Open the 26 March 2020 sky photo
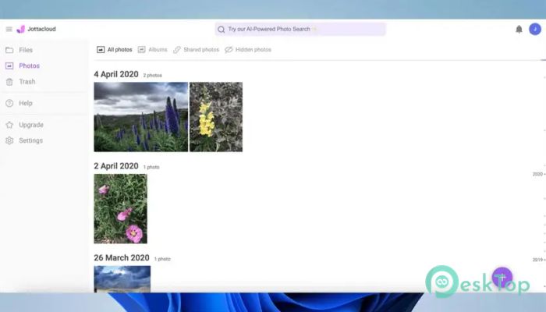 click(122, 279)
